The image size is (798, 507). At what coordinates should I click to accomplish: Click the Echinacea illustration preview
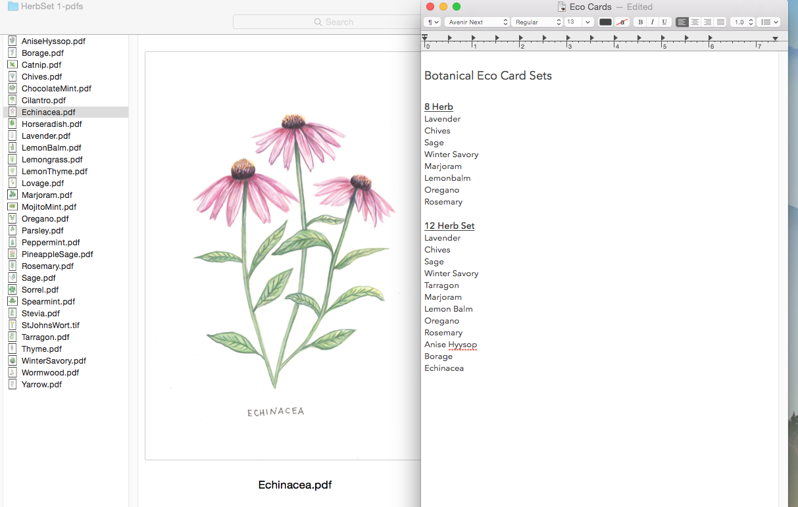click(x=283, y=255)
